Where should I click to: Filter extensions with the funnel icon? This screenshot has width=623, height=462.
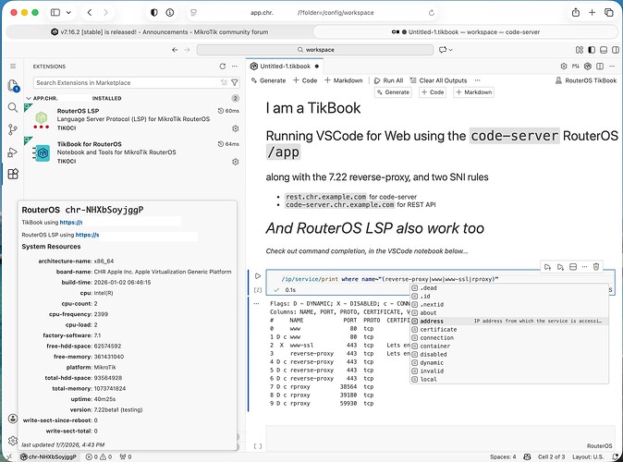[x=235, y=82]
